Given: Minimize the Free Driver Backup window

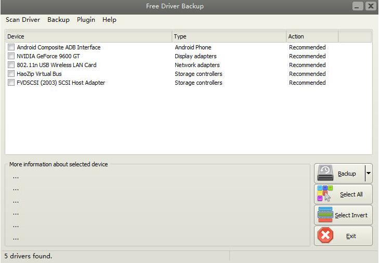Looking at the screenshot, I should coord(357,6).
